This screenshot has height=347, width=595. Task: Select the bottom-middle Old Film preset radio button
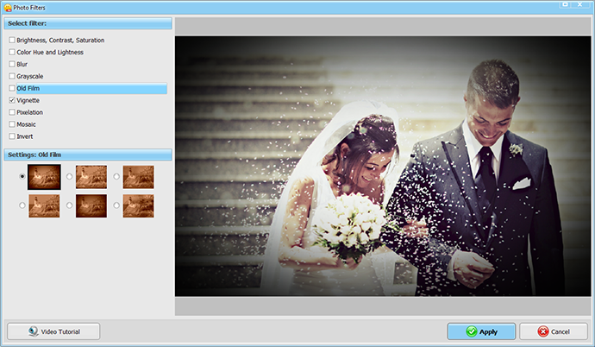pyautogui.click(x=70, y=205)
